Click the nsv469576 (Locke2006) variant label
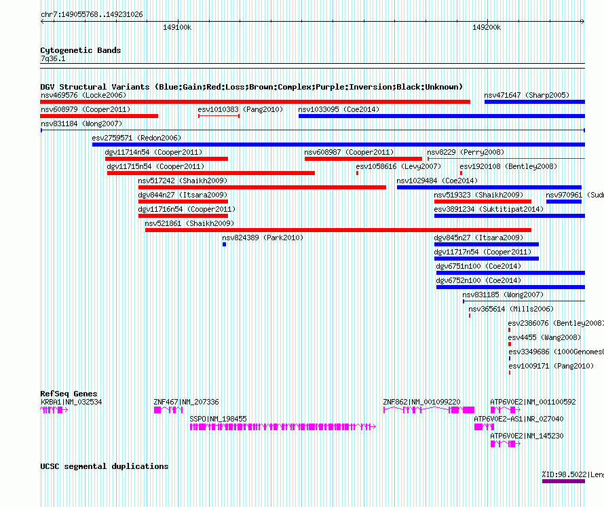The image size is (604, 507). tap(83, 95)
